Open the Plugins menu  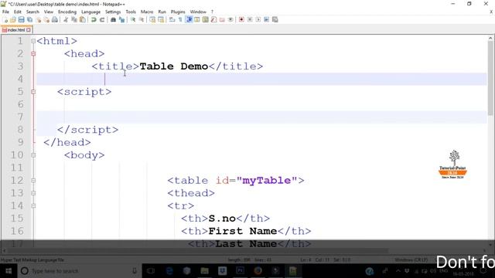coord(178,12)
